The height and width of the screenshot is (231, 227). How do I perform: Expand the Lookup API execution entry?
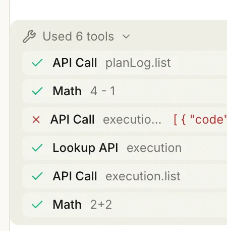point(125,148)
